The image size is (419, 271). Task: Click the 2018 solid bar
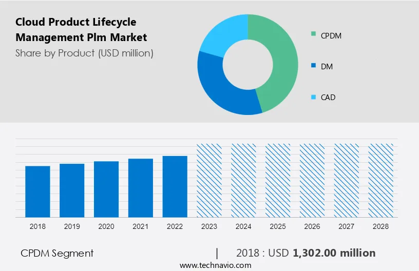[x=37, y=191]
